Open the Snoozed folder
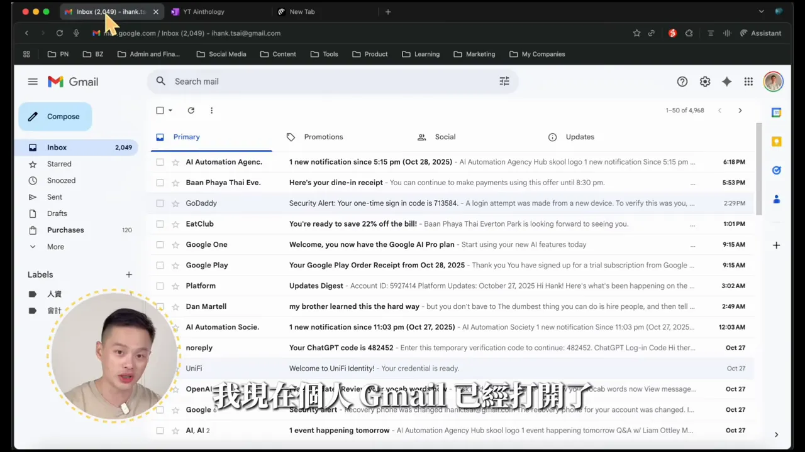 tap(61, 180)
